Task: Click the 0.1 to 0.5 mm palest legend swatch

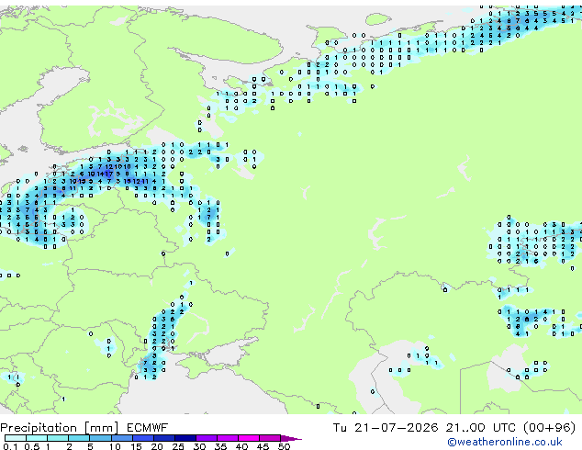Action: pos(16,438)
